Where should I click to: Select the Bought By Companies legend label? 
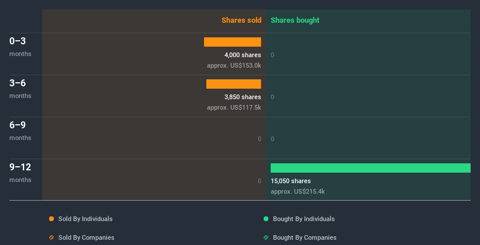pyautogui.click(x=305, y=237)
